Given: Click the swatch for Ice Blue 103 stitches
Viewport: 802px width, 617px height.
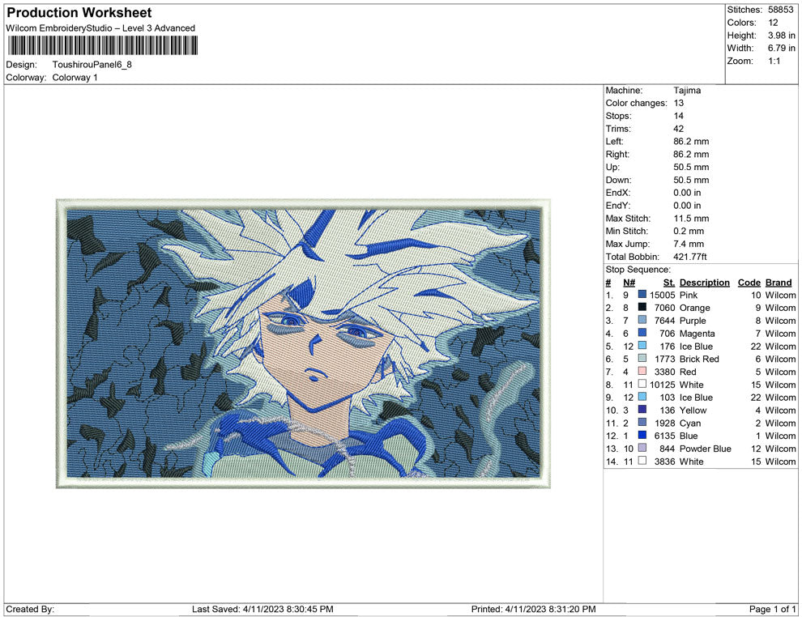Looking at the screenshot, I should (x=642, y=397).
